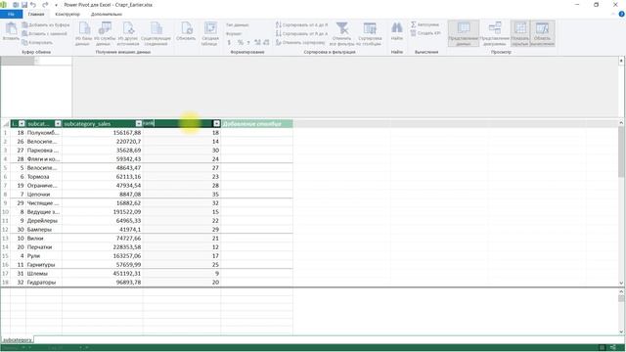This screenshot has width=626, height=352.
Task: Select the subcategory sheet tab
Action: coord(18,340)
